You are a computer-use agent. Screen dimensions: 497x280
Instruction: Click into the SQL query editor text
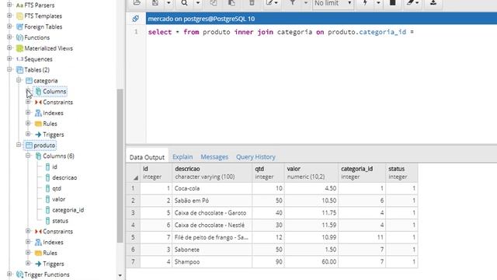[x=281, y=32]
